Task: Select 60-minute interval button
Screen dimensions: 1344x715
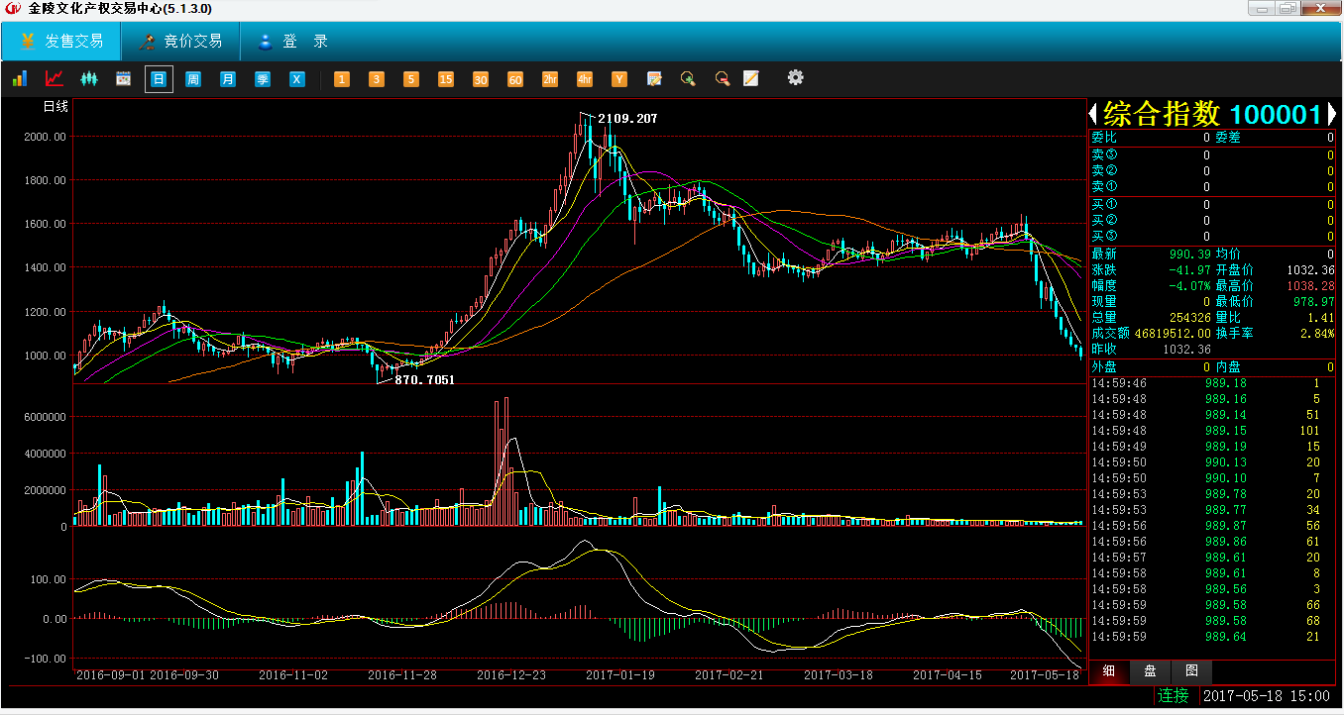Action: pyautogui.click(x=515, y=79)
